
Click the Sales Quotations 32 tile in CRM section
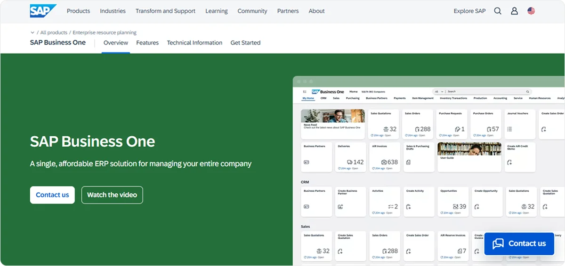tap(521, 202)
